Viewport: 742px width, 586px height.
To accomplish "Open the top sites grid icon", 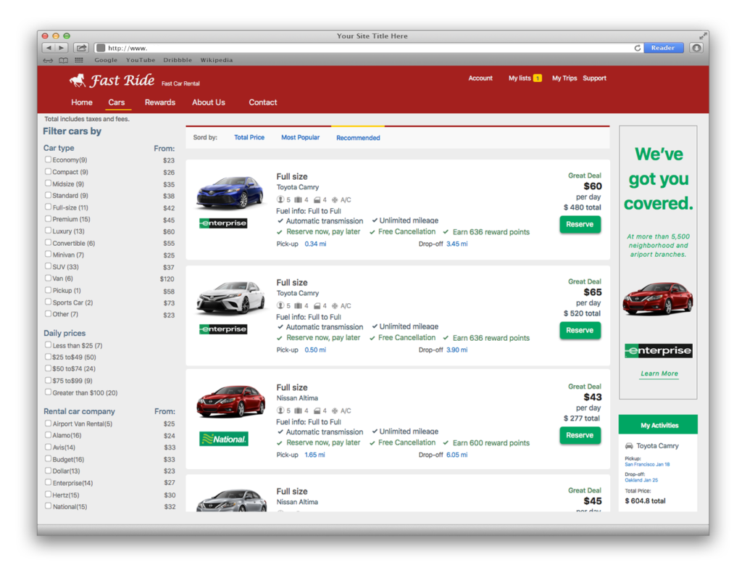I will coord(79,60).
